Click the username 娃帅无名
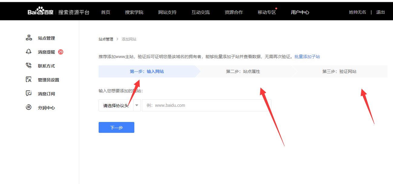The width and height of the screenshot is (393, 184). (x=358, y=12)
